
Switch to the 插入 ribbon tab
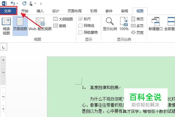tap(40, 11)
